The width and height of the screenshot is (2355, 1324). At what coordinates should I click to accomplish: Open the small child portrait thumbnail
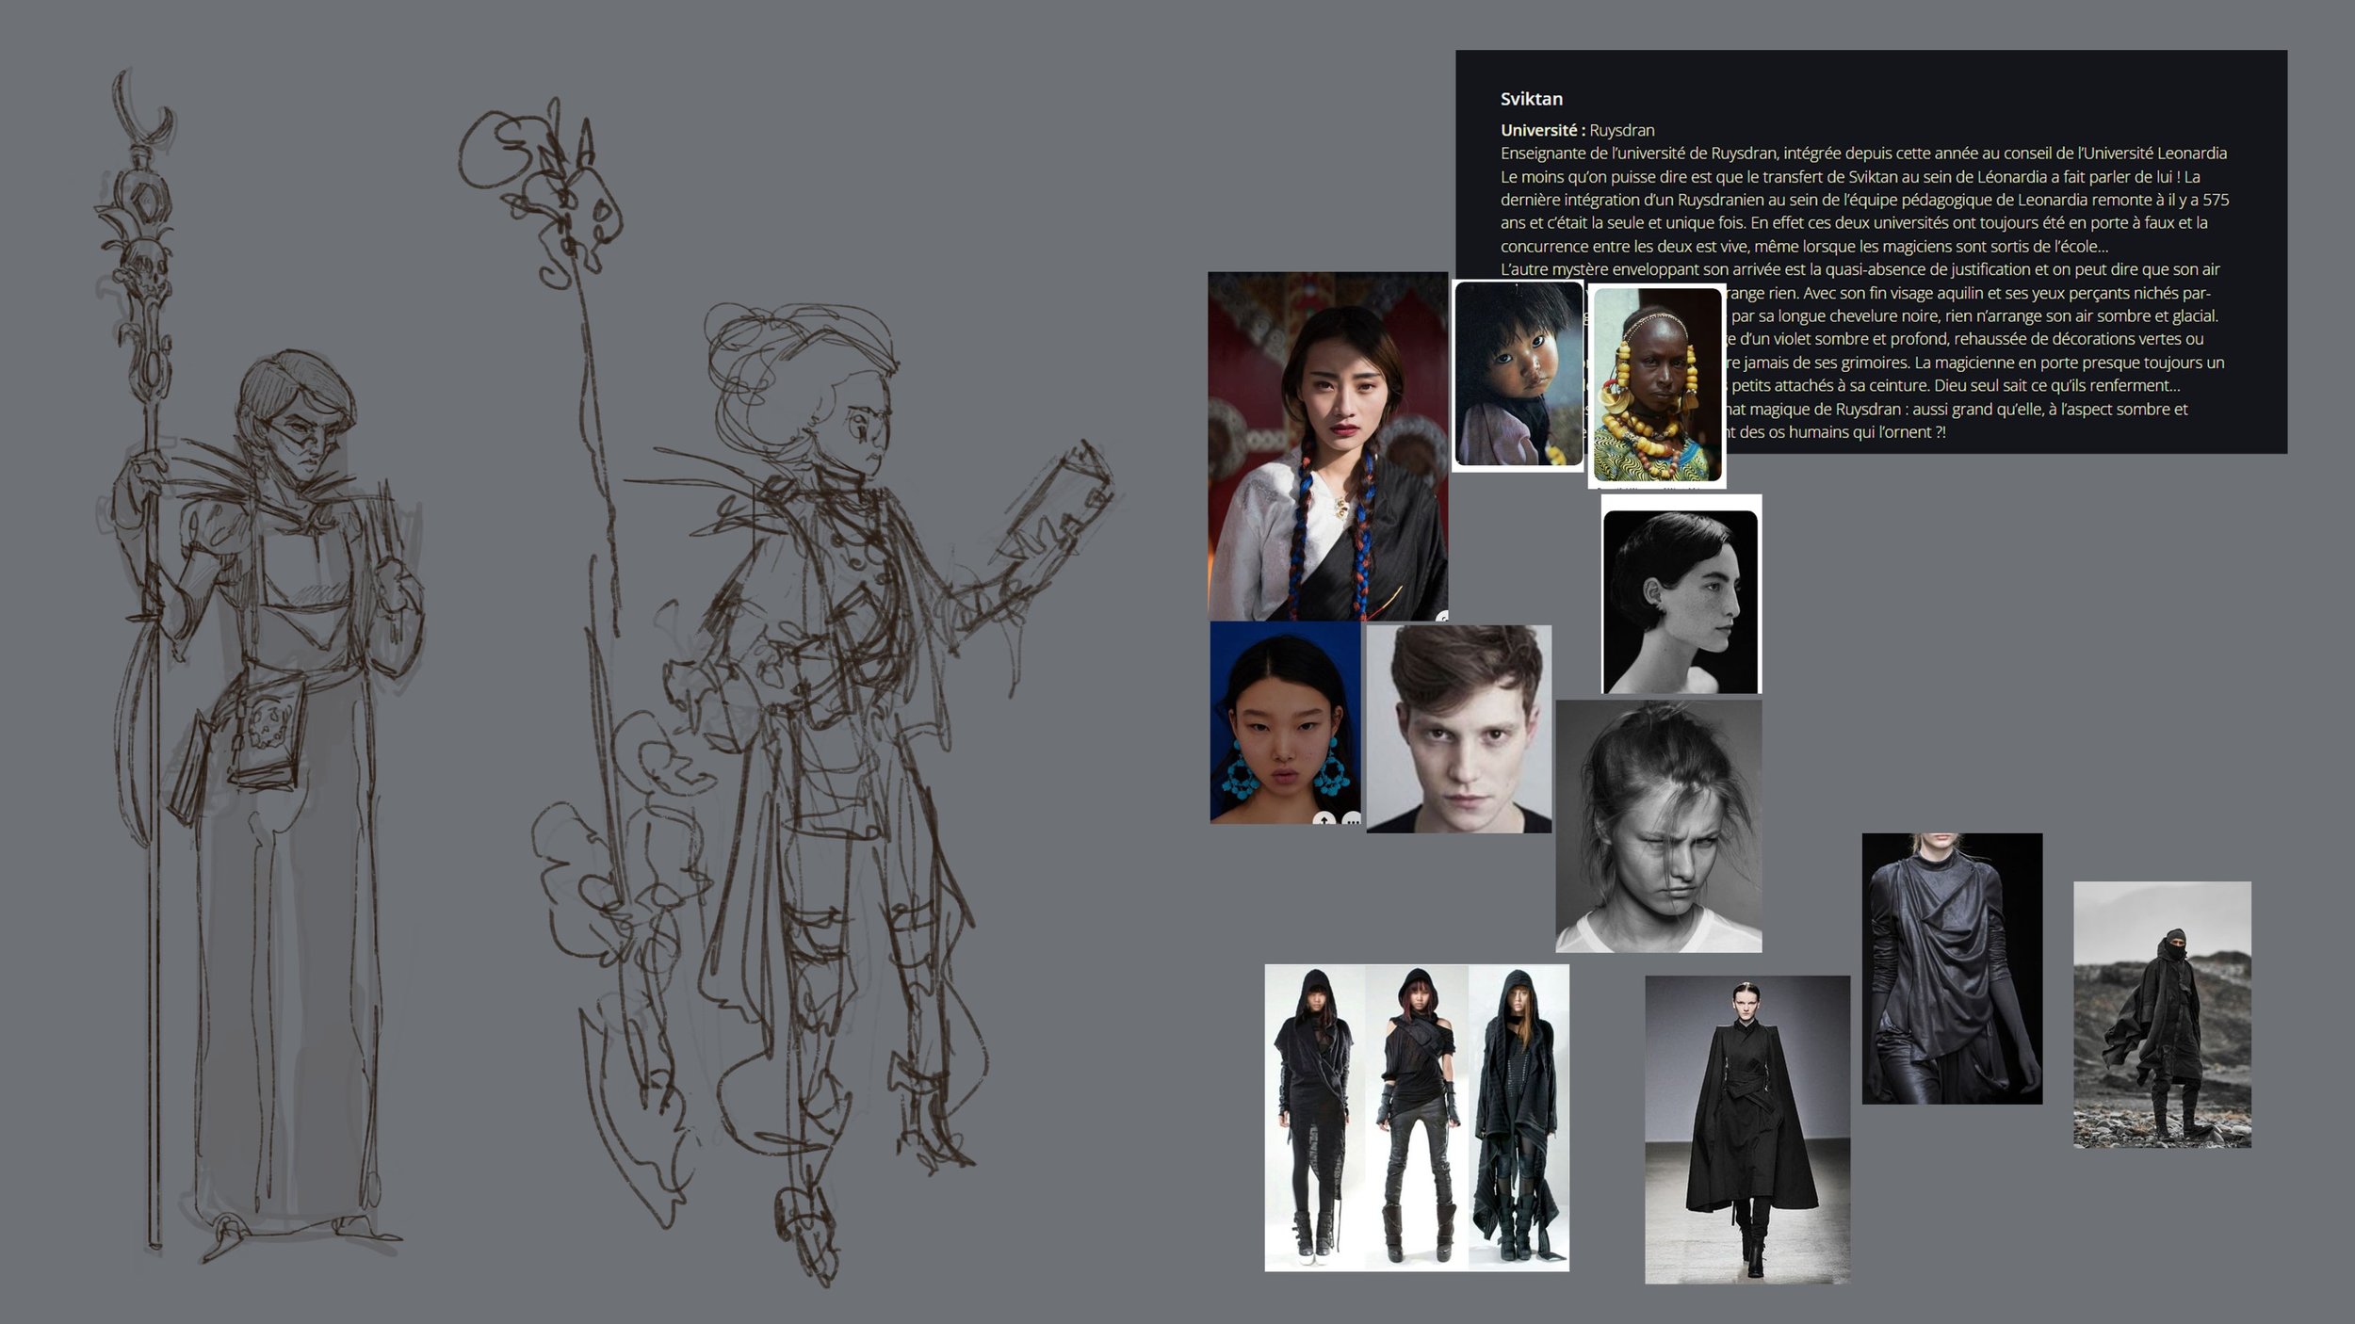[x=1518, y=375]
